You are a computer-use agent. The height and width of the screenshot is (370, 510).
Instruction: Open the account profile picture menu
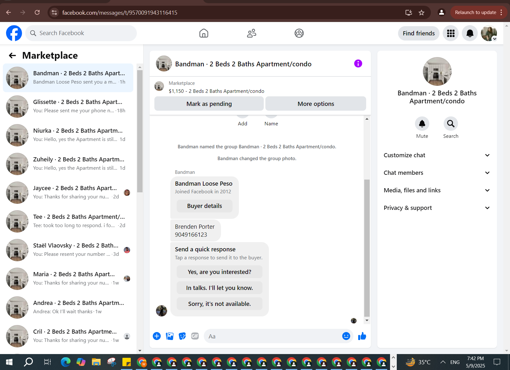[489, 33]
